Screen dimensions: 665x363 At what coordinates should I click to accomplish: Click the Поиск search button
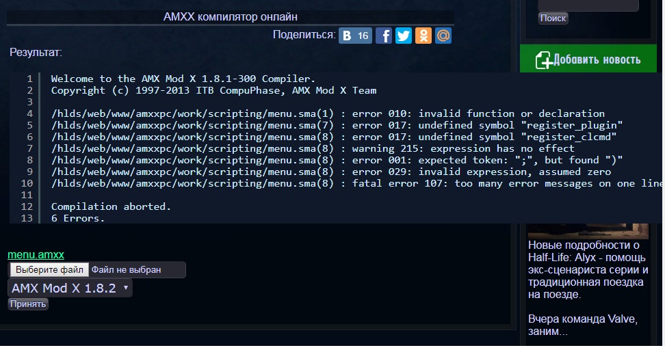tap(553, 18)
